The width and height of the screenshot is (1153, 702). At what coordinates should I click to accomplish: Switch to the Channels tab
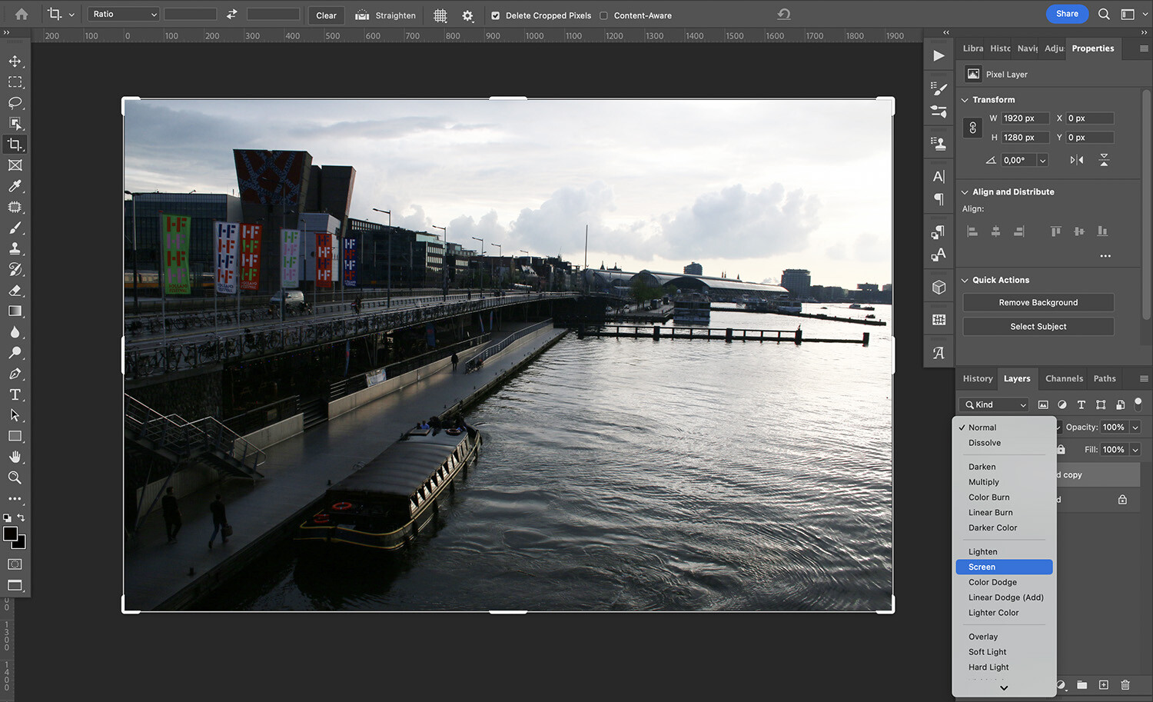1064,378
